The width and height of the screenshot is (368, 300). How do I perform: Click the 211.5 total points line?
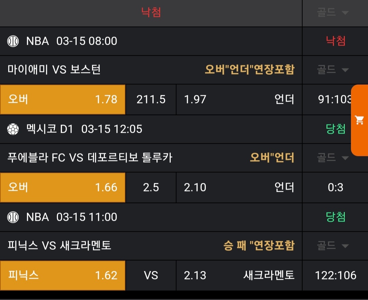coord(151,99)
